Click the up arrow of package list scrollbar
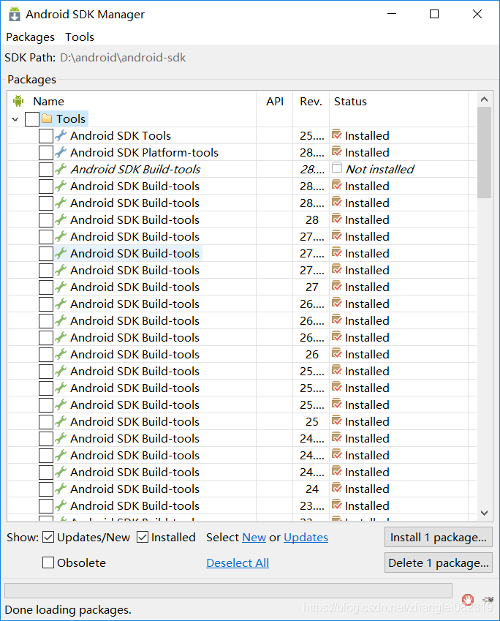500x621 pixels. click(x=484, y=99)
